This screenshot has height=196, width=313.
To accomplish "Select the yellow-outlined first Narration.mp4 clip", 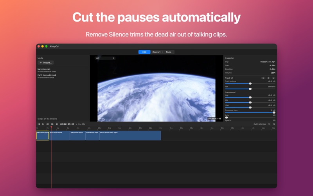I will click(43, 135).
